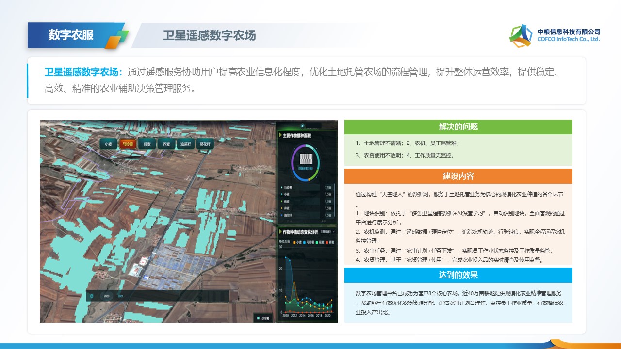Select the highlighted 马铃薯 crop tab
The image size is (621, 349).
pyautogui.click(x=127, y=144)
